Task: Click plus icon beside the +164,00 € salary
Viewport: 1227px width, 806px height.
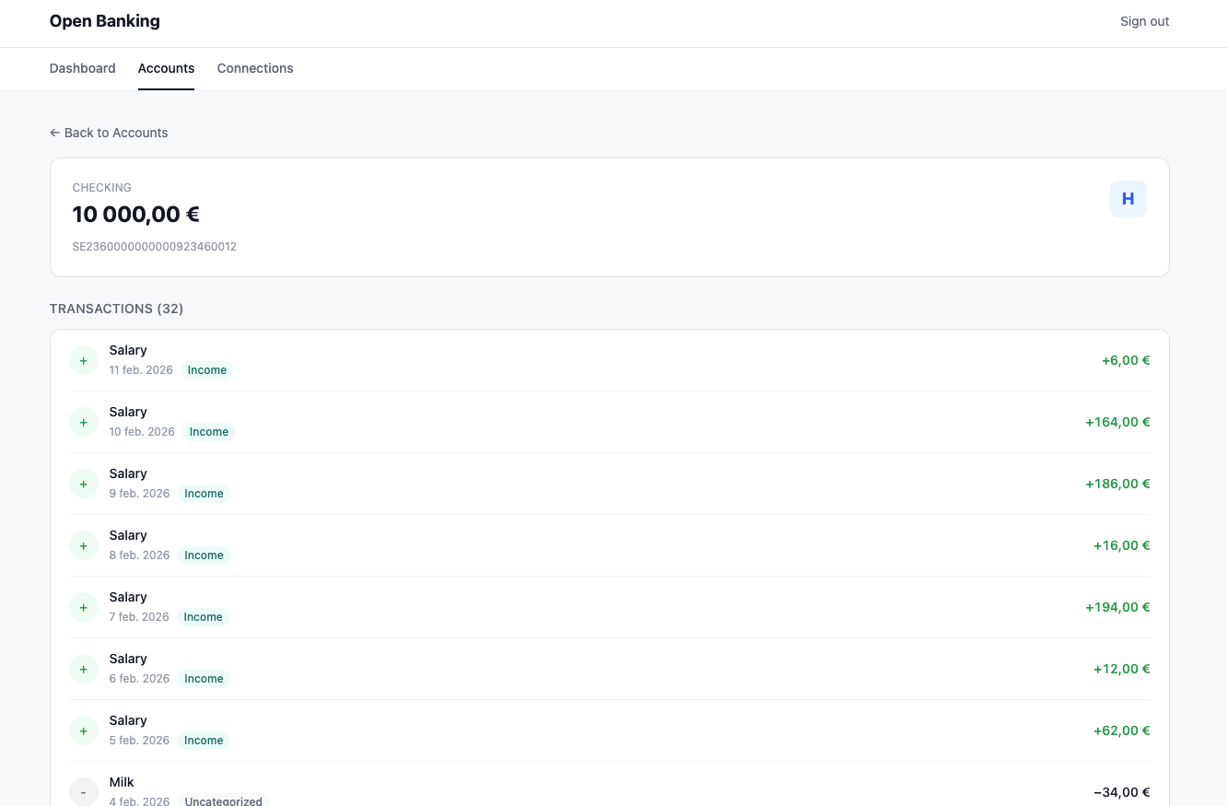Action: tap(84, 422)
